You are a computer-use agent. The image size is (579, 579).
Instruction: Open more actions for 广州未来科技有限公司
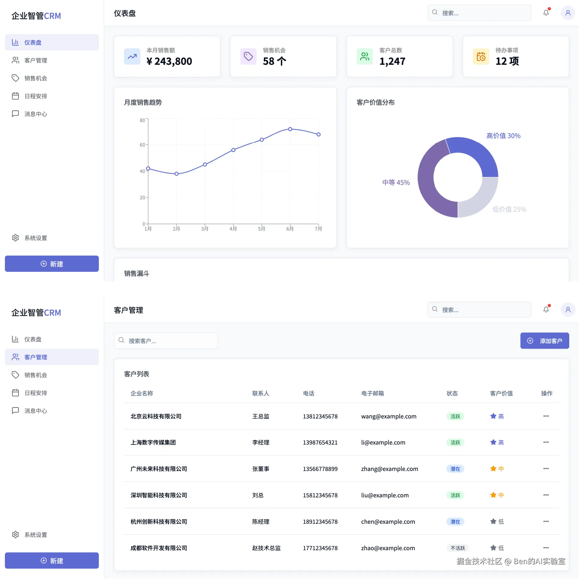click(x=546, y=469)
